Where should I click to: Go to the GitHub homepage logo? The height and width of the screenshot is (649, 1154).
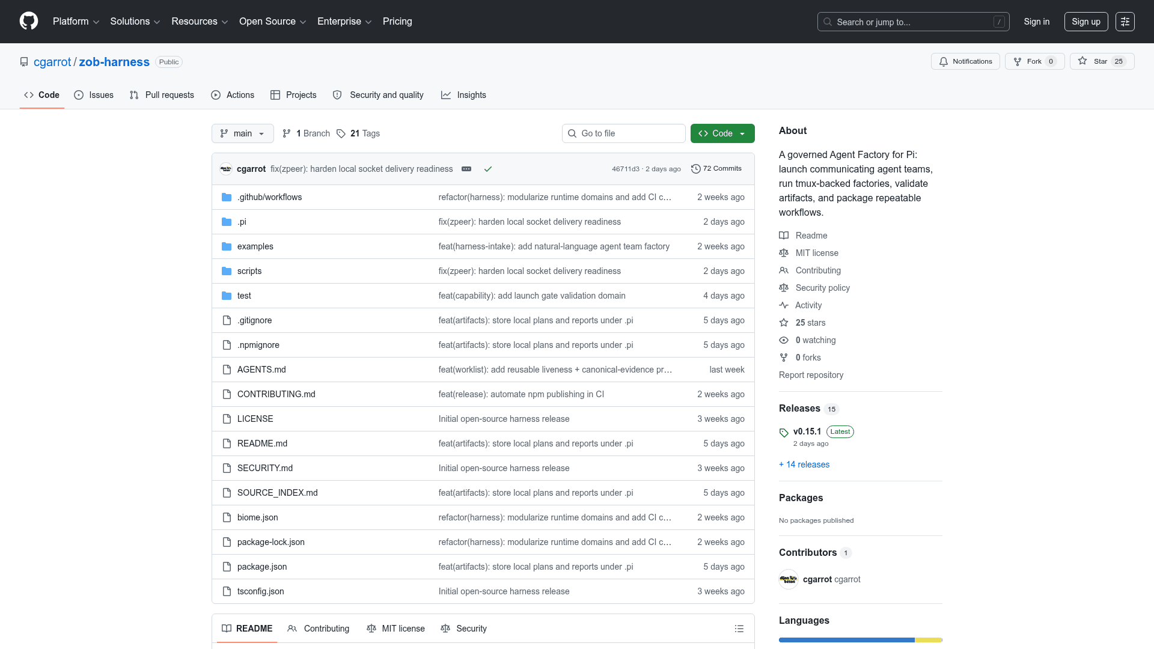click(29, 22)
